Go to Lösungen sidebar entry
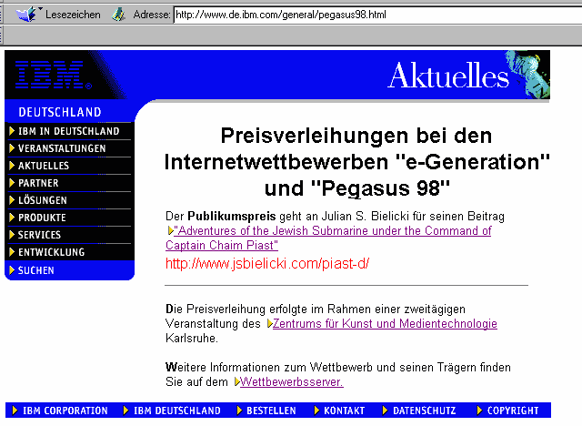 tap(43, 200)
